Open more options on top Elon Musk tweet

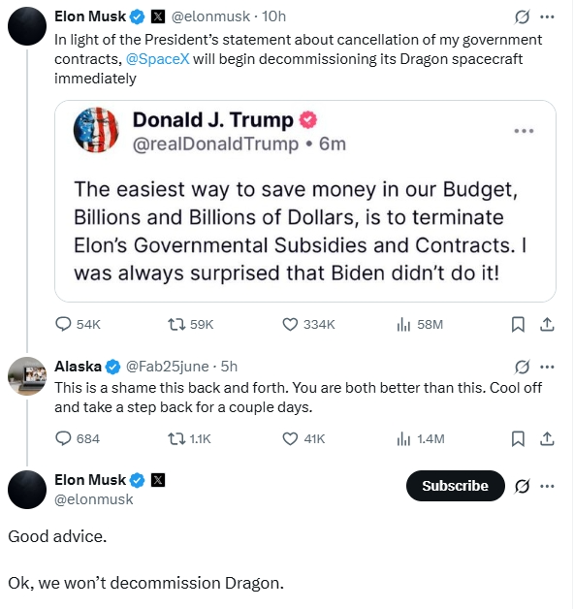[x=547, y=16]
